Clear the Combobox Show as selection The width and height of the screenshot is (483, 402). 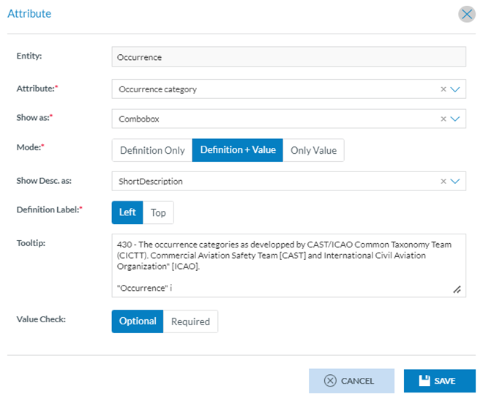(443, 119)
